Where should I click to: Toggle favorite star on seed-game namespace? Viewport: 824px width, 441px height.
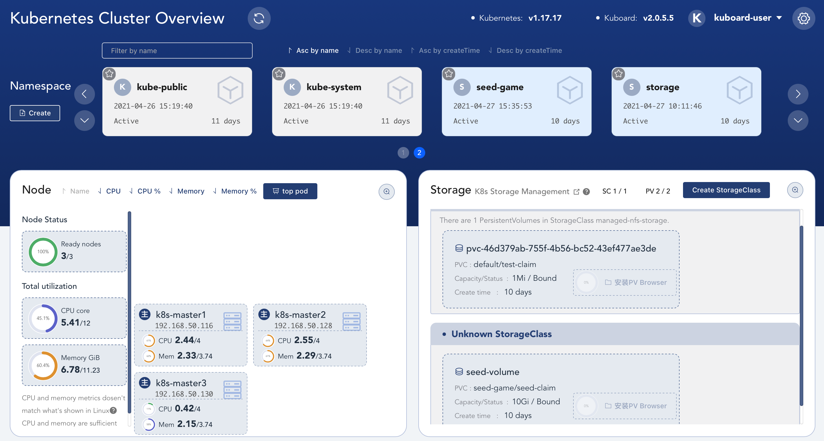pyautogui.click(x=449, y=74)
